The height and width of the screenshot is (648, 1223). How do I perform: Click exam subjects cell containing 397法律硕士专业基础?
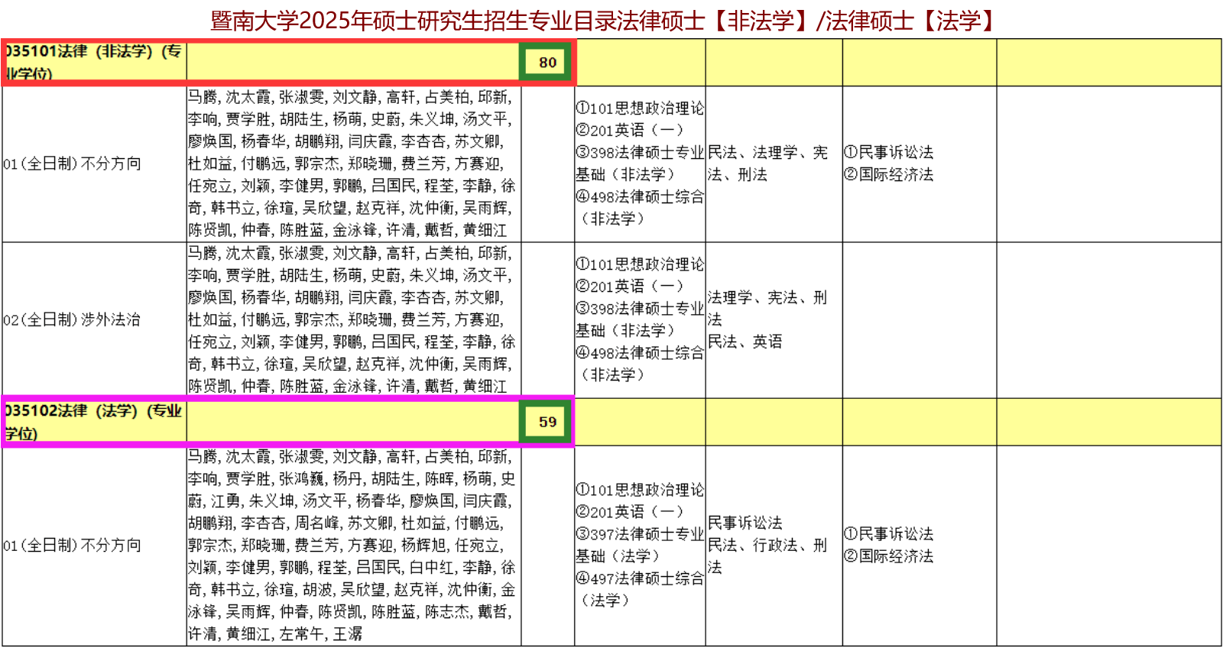tap(640, 546)
